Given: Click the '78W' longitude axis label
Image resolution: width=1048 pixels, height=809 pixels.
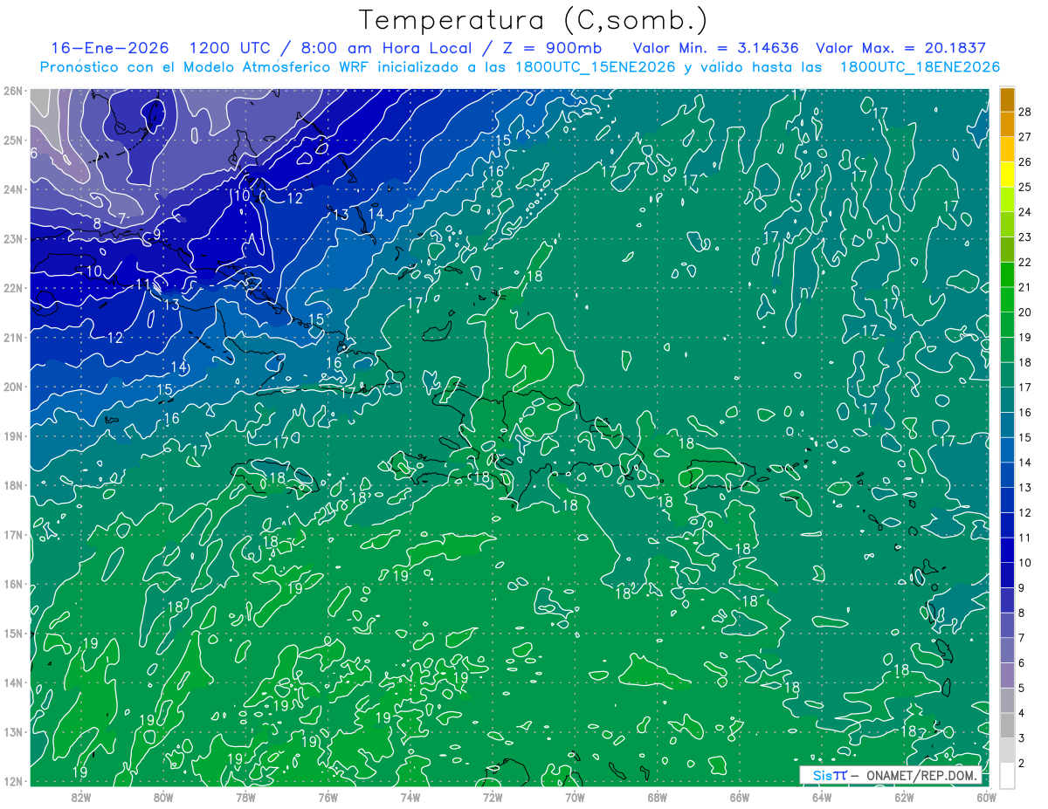Looking at the screenshot, I should point(245,797).
